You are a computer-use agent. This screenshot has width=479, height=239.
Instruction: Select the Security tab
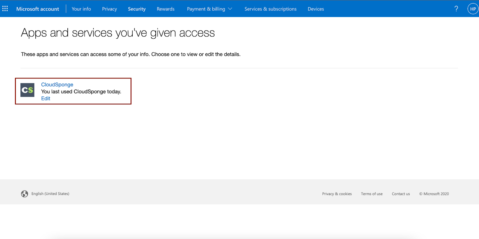click(137, 9)
